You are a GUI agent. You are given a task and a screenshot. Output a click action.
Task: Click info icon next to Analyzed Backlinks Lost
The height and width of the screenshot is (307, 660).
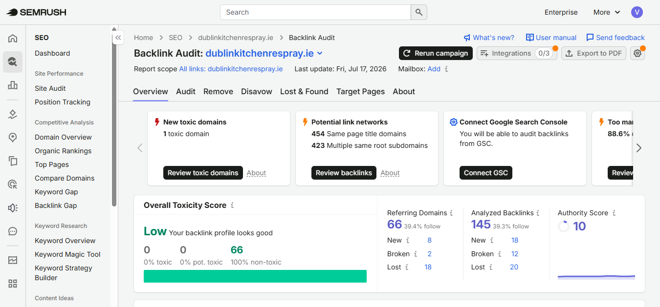[491, 267]
